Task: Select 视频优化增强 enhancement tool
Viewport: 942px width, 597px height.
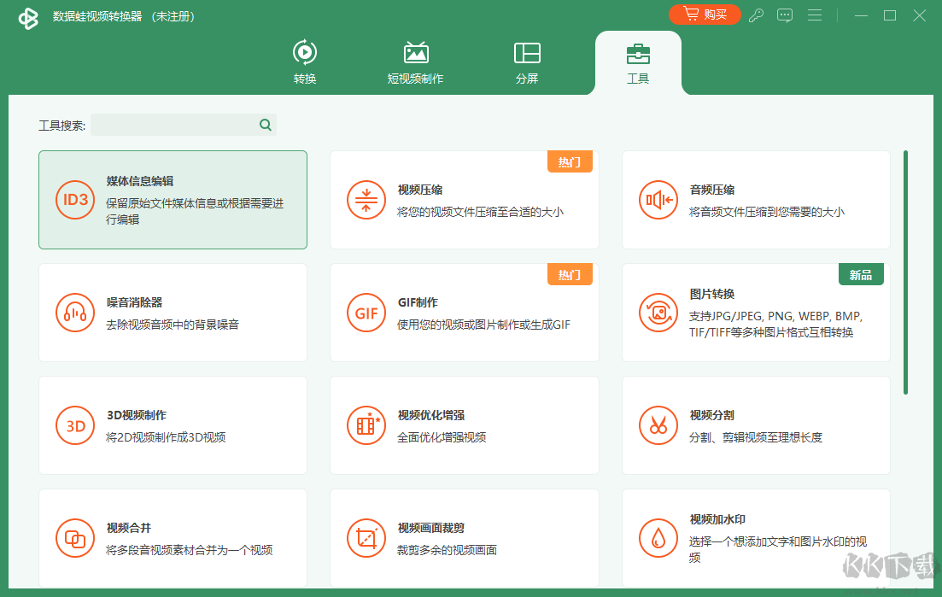Action: click(464, 425)
